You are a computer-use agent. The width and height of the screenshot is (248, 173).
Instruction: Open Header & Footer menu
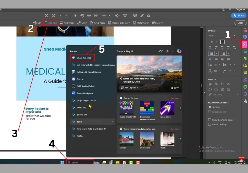(119, 23)
